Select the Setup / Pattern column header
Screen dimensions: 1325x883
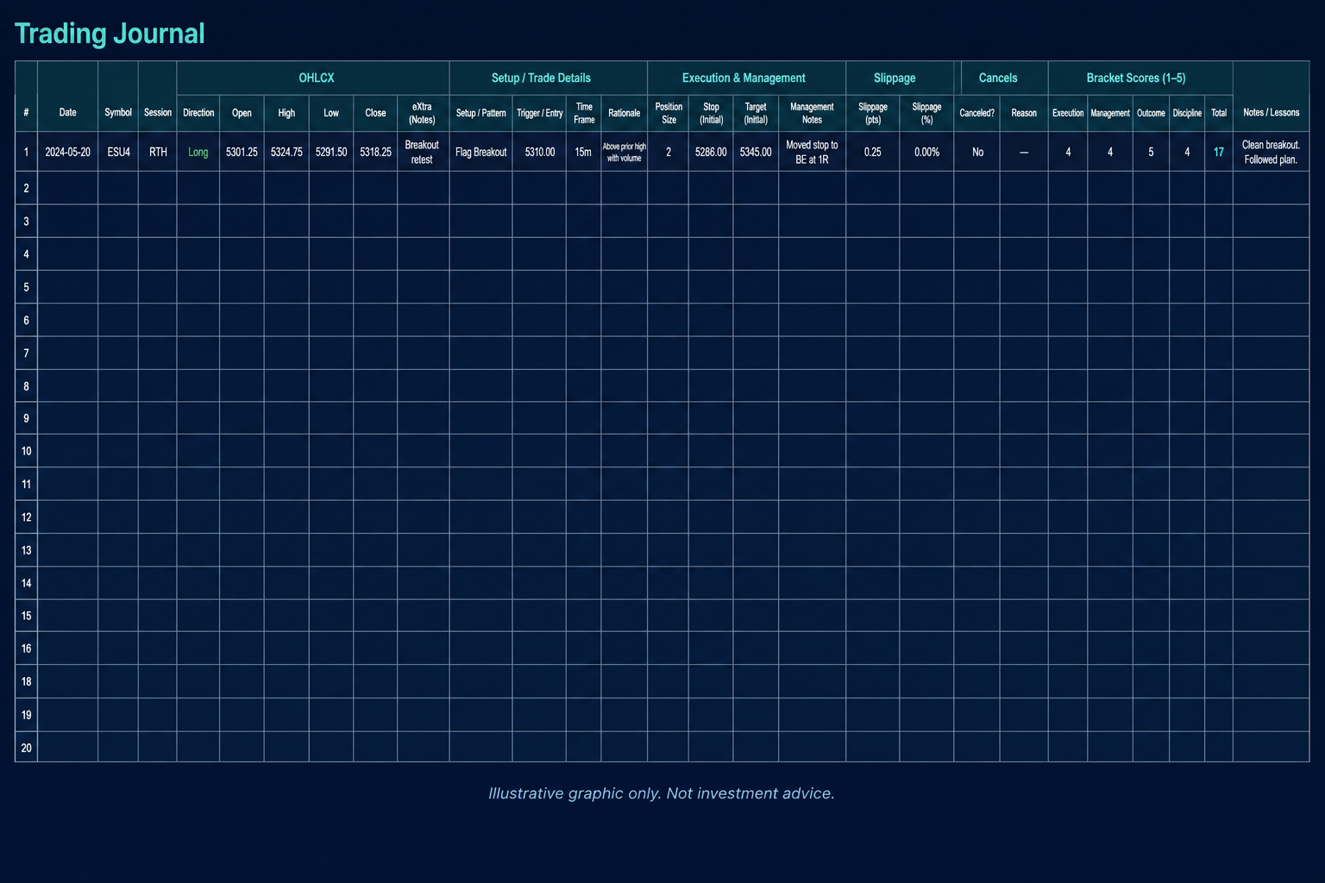(480, 113)
